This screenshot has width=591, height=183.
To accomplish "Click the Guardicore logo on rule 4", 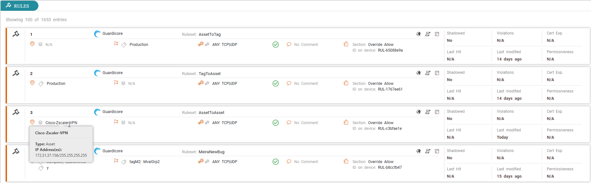I will (97, 151).
